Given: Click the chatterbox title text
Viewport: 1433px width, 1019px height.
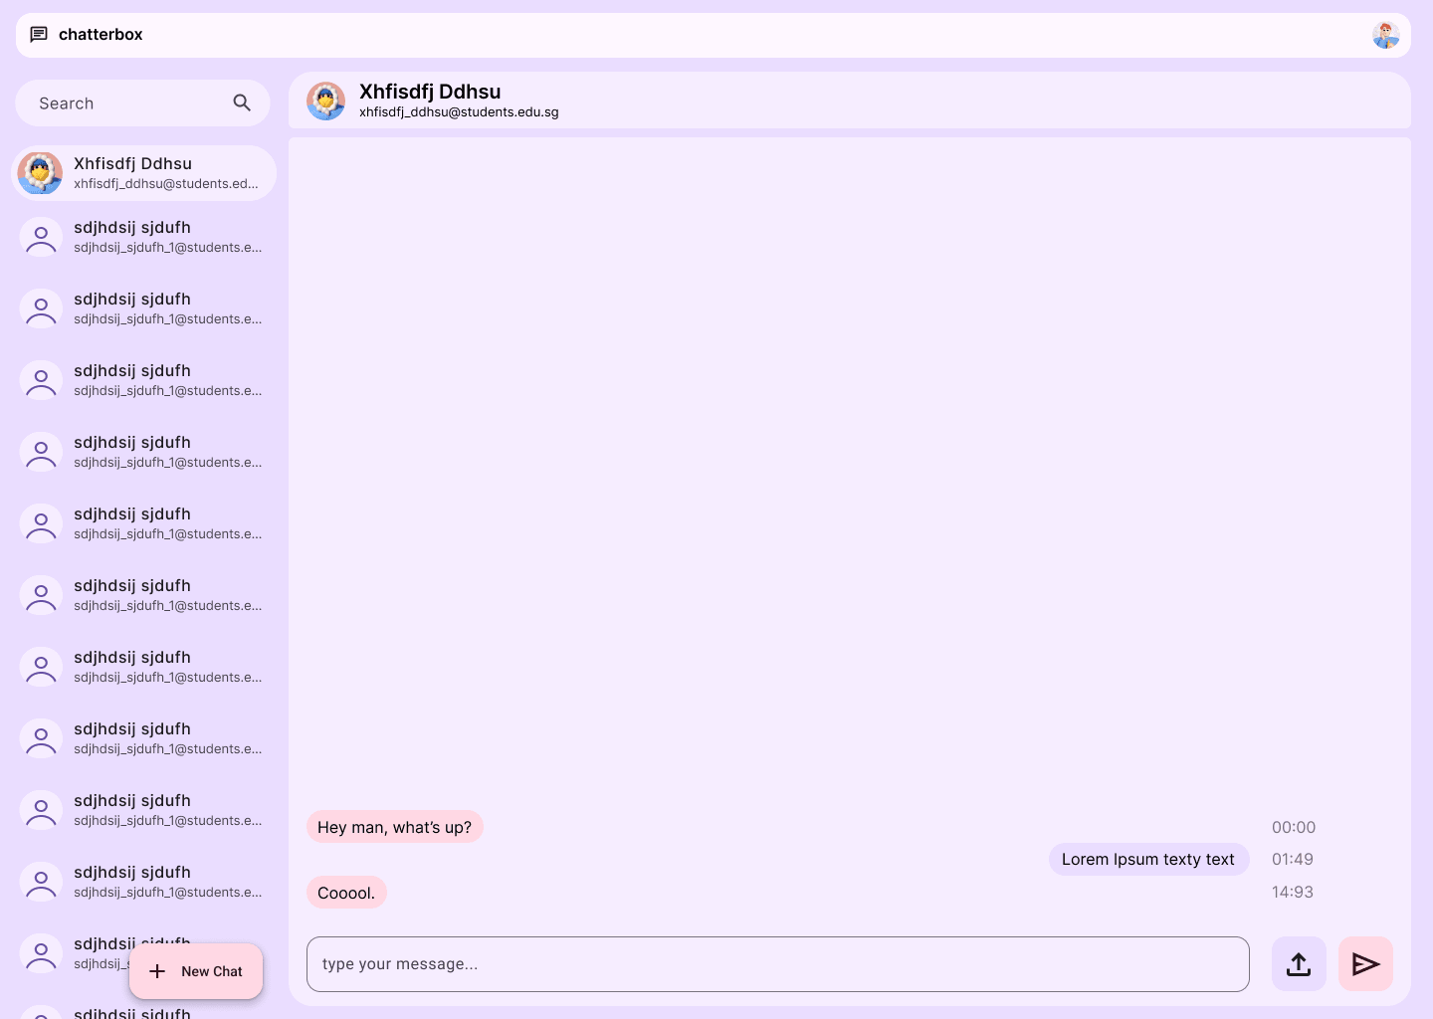Looking at the screenshot, I should [x=101, y=35].
